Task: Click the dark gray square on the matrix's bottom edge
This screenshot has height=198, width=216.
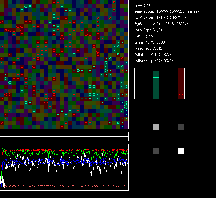Action: (156, 151)
